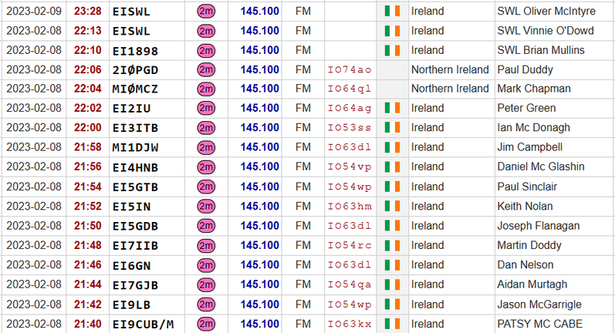Open grid locator IO53ss
This screenshot has height=333, width=615.
(350, 128)
